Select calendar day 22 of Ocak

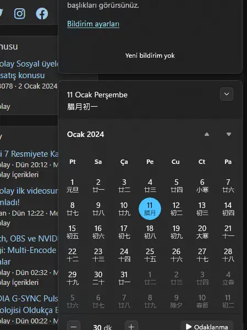coord(73,255)
